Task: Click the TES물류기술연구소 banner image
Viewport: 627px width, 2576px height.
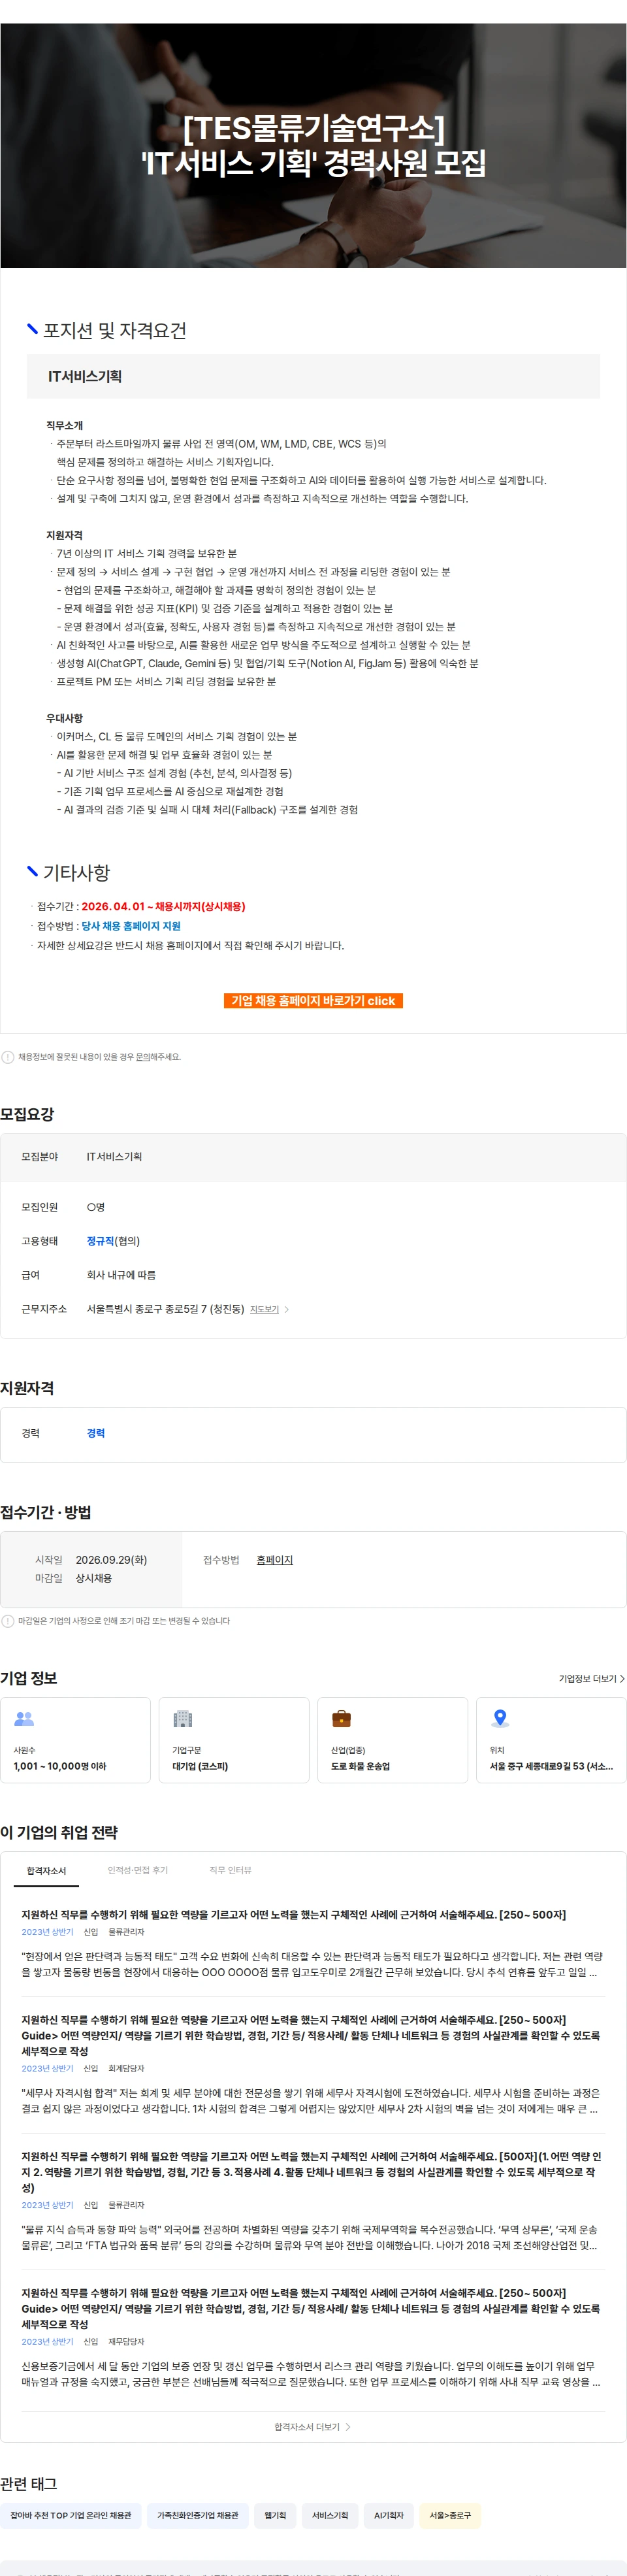Action: (313, 145)
